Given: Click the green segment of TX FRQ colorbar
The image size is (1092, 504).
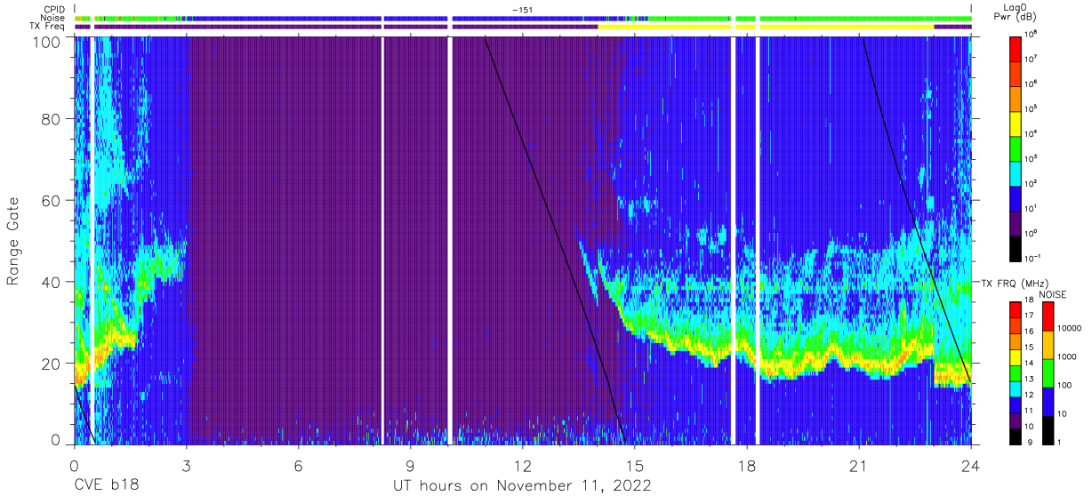Looking at the screenshot, I should tap(1015, 373).
